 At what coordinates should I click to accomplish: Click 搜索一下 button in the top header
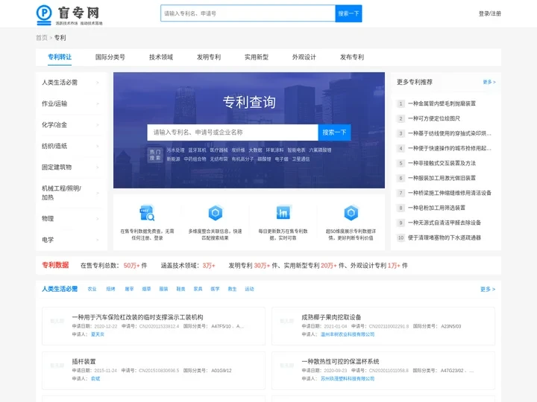tap(348, 13)
